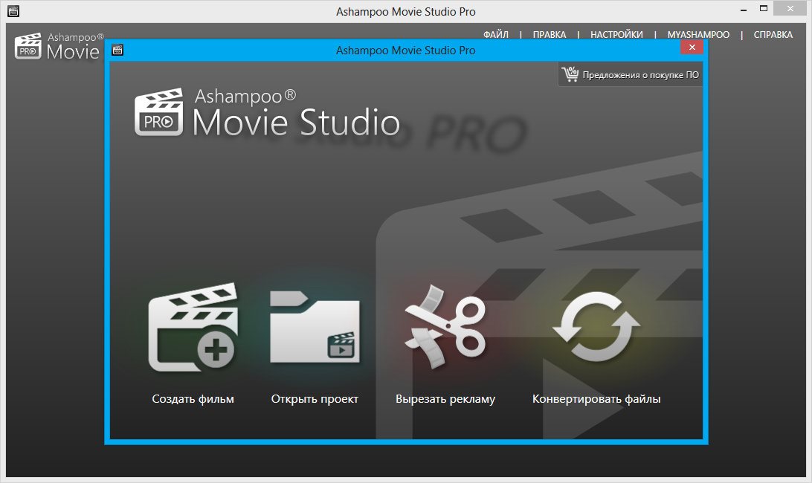The height and width of the screenshot is (483, 812).
Task: Click the Вырезать рекламу label
Action: pos(445,399)
